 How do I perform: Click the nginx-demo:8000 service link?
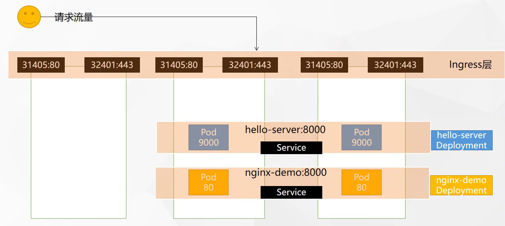286,173
